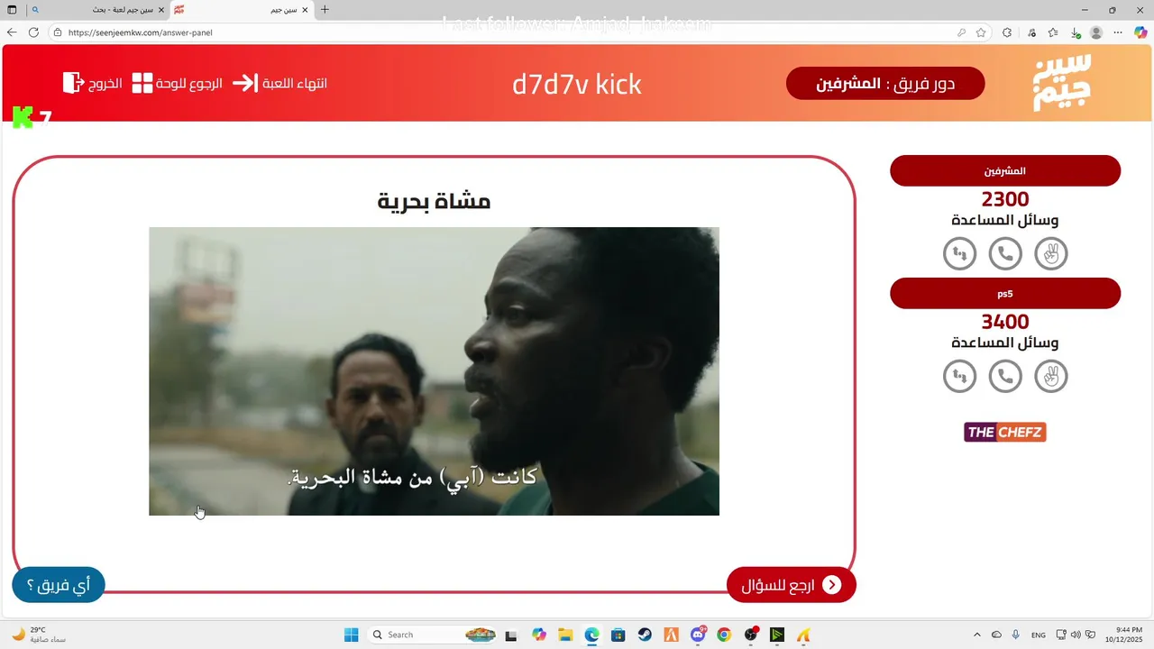Image resolution: width=1154 pixels, height=649 pixels.
Task: Open OBS Studio from the taskbar
Action: (x=751, y=635)
